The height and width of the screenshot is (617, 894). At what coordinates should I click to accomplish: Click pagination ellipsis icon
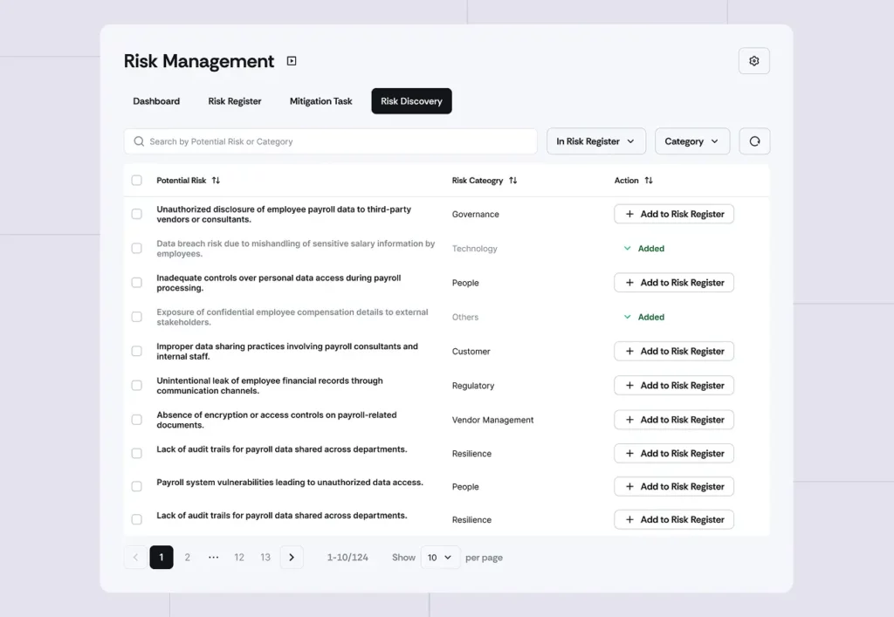[213, 557]
